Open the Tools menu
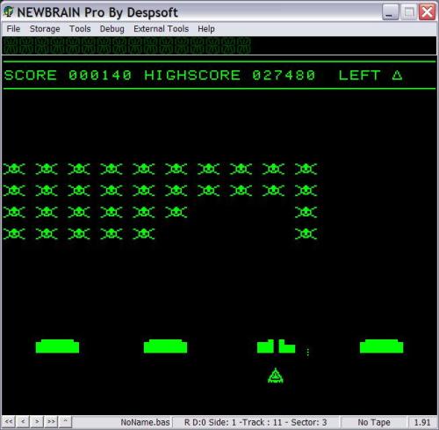 80,29
